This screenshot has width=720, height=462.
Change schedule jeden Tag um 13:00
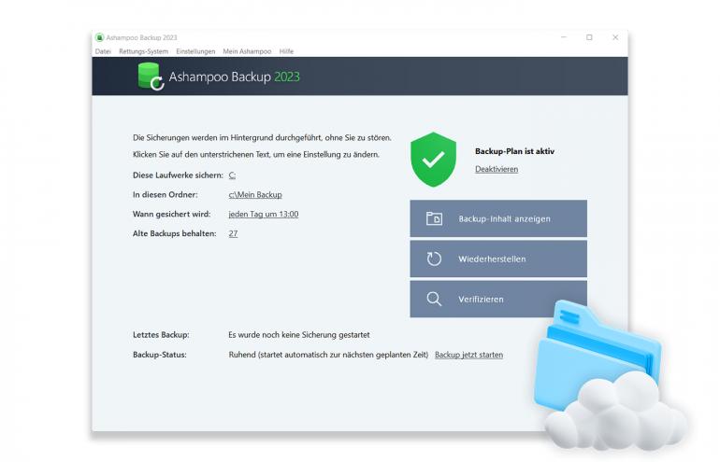264,214
